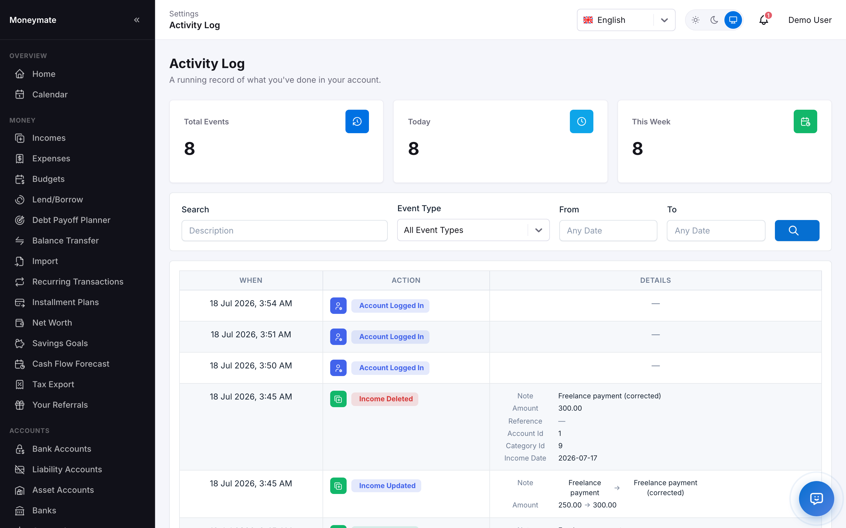Viewport: 846px width, 528px height.
Task: Click the blue search magnifier button
Action: coord(797,231)
